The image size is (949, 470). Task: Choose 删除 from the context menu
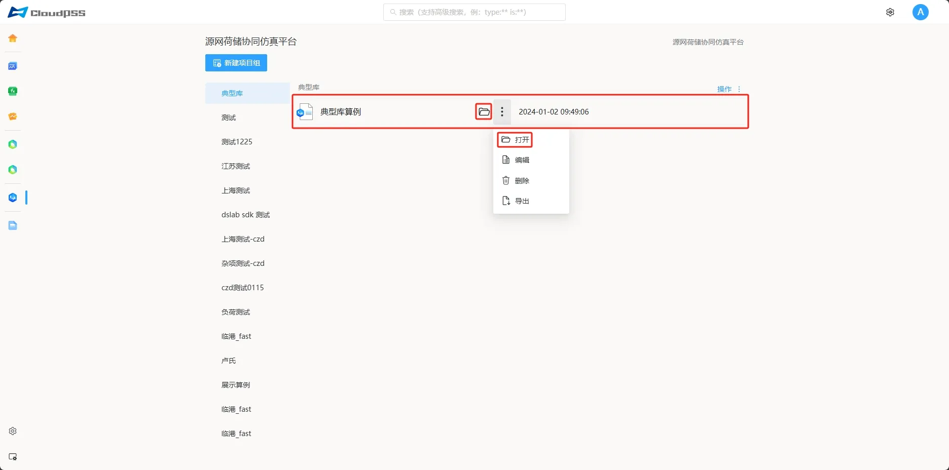(x=531, y=181)
